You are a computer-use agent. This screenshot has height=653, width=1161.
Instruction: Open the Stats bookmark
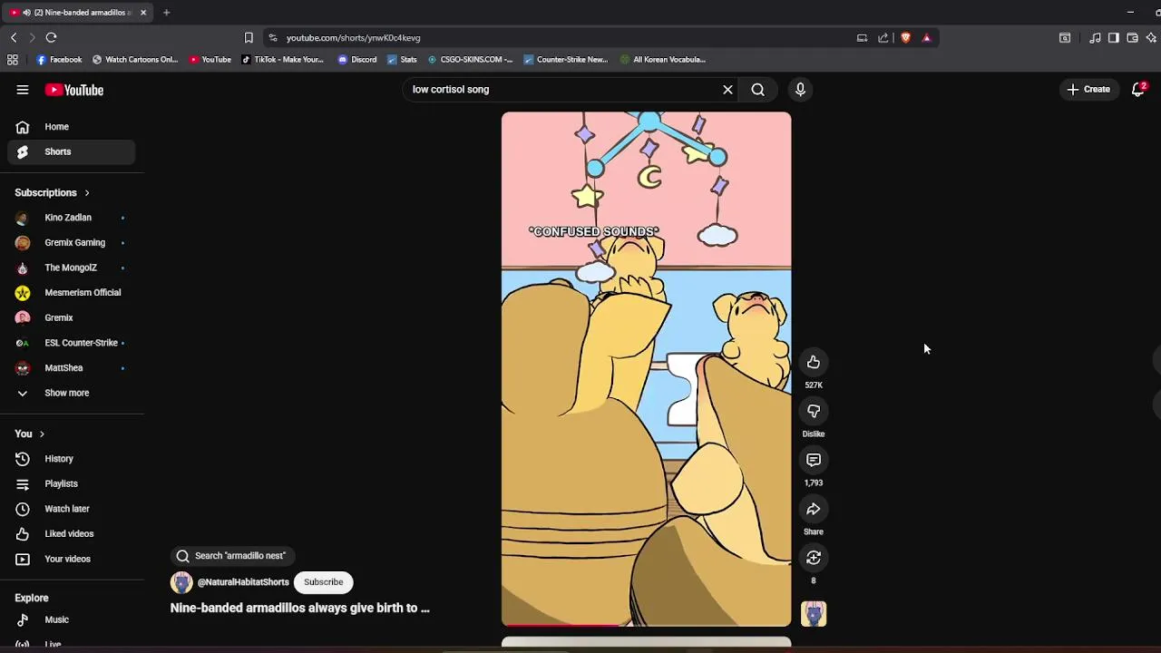coord(402,60)
